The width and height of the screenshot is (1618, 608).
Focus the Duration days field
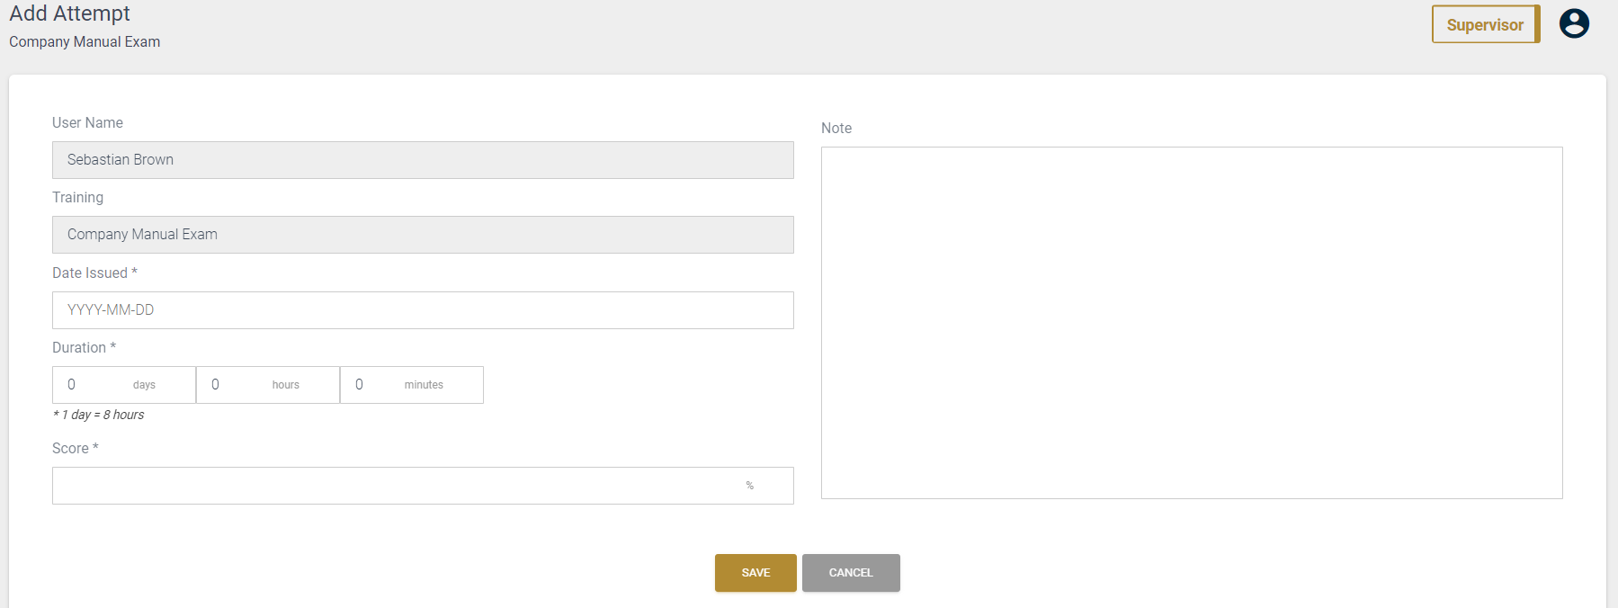(124, 385)
